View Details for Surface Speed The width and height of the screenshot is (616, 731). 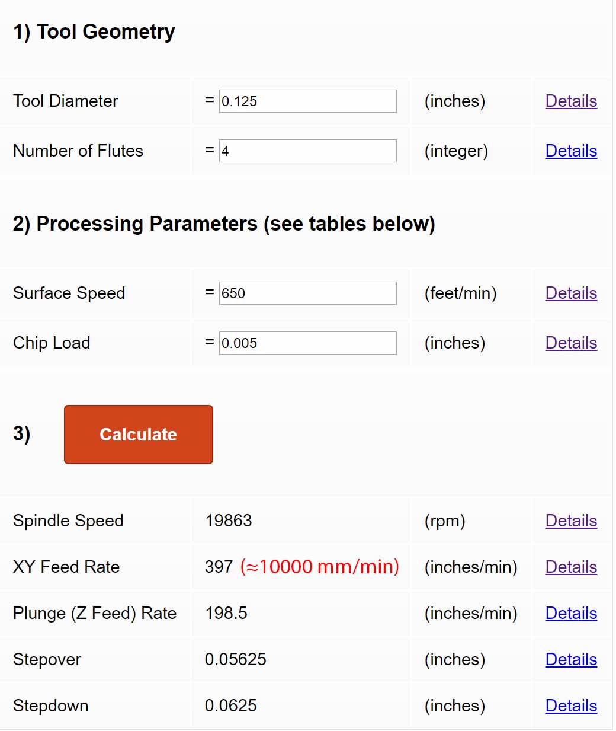[x=571, y=293]
